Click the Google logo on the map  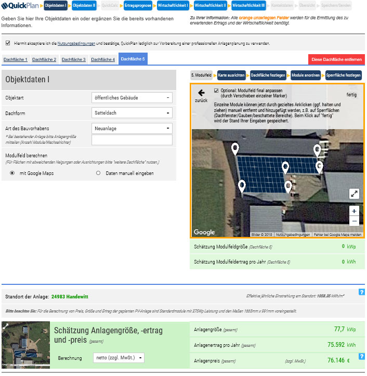click(204, 232)
